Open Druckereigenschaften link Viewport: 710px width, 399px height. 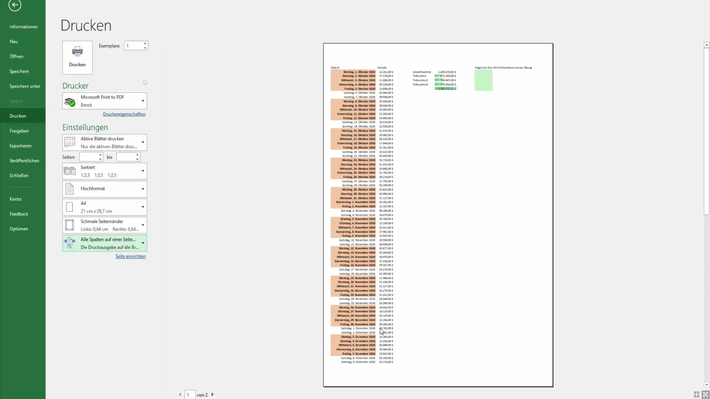coord(124,114)
